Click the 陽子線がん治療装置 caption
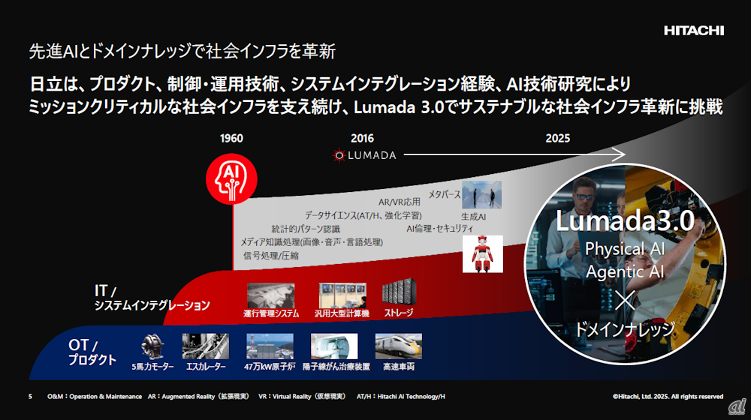751x420 pixels. pyautogui.click(x=336, y=367)
